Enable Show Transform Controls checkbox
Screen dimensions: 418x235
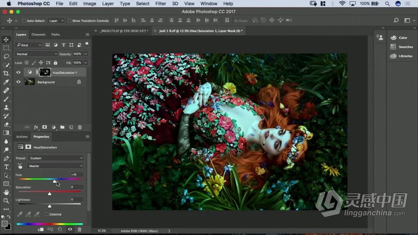click(x=70, y=20)
